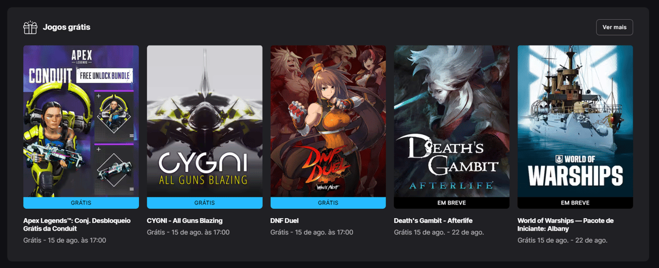Click the GRÁTIS banner under CYGNI cover
659x268 pixels.
(x=204, y=203)
